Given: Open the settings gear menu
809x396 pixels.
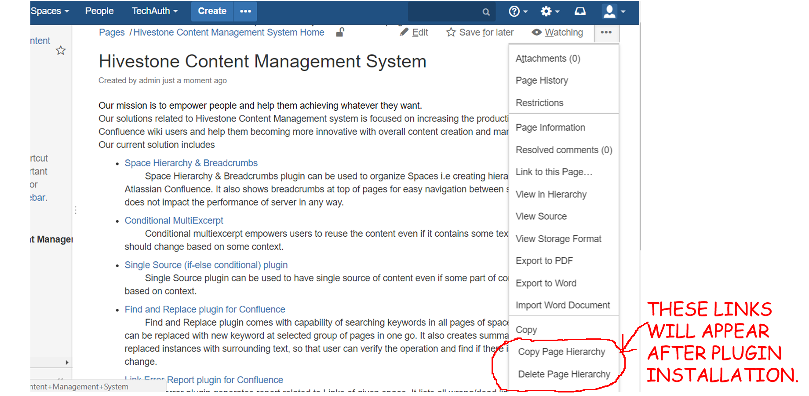Looking at the screenshot, I should (550, 11).
